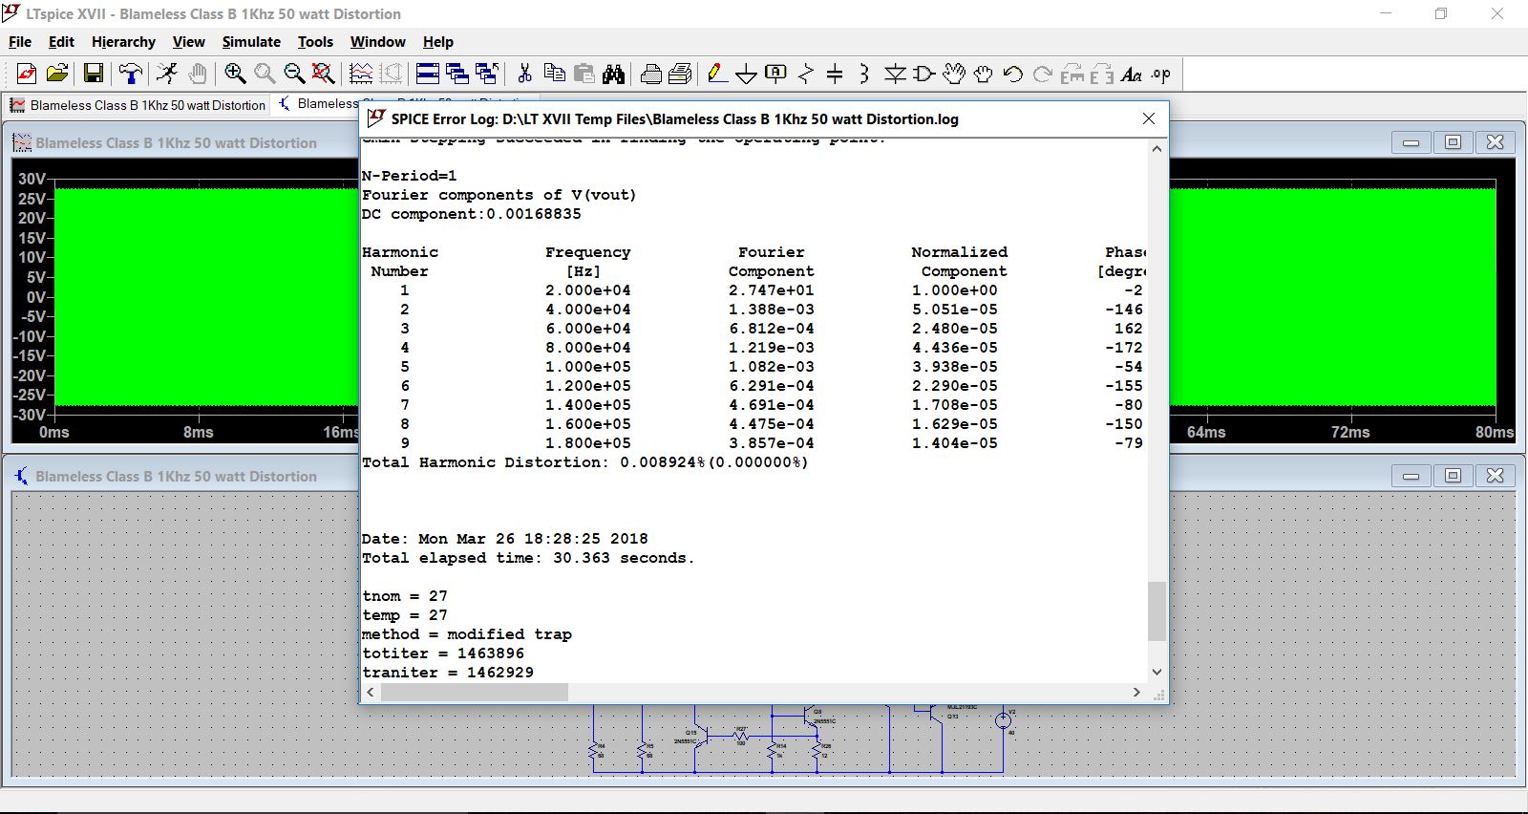This screenshot has height=814, width=1528.
Task: Pick visible traces with the waveform icon
Action: point(361,74)
